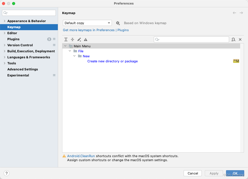Viewport: 248px width, 179px height.
Task: Click the File folder icon in the tree
Action: click(x=75, y=51)
